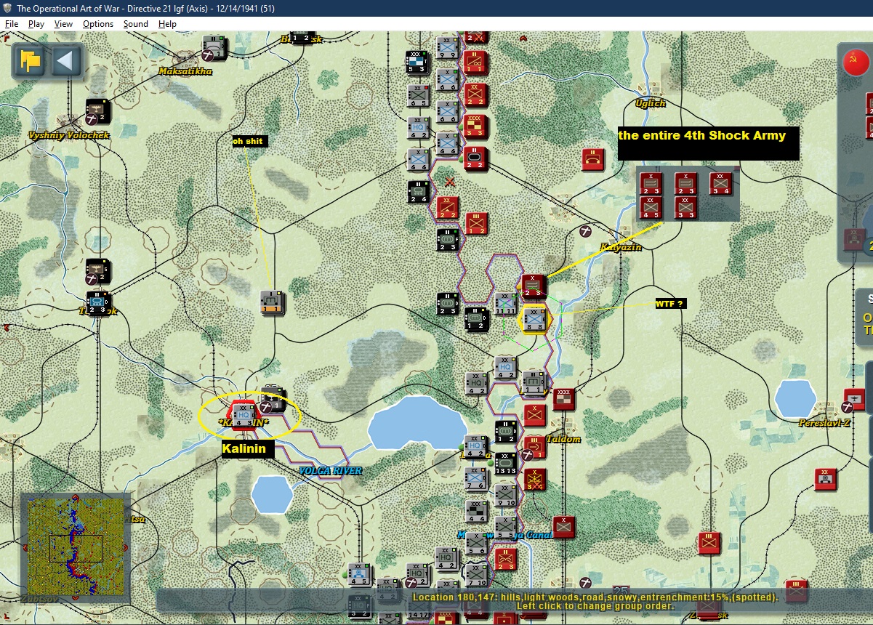873x625 pixels.
Task: Select the HQ unit in Kalinin's red hex
Action: (244, 415)
